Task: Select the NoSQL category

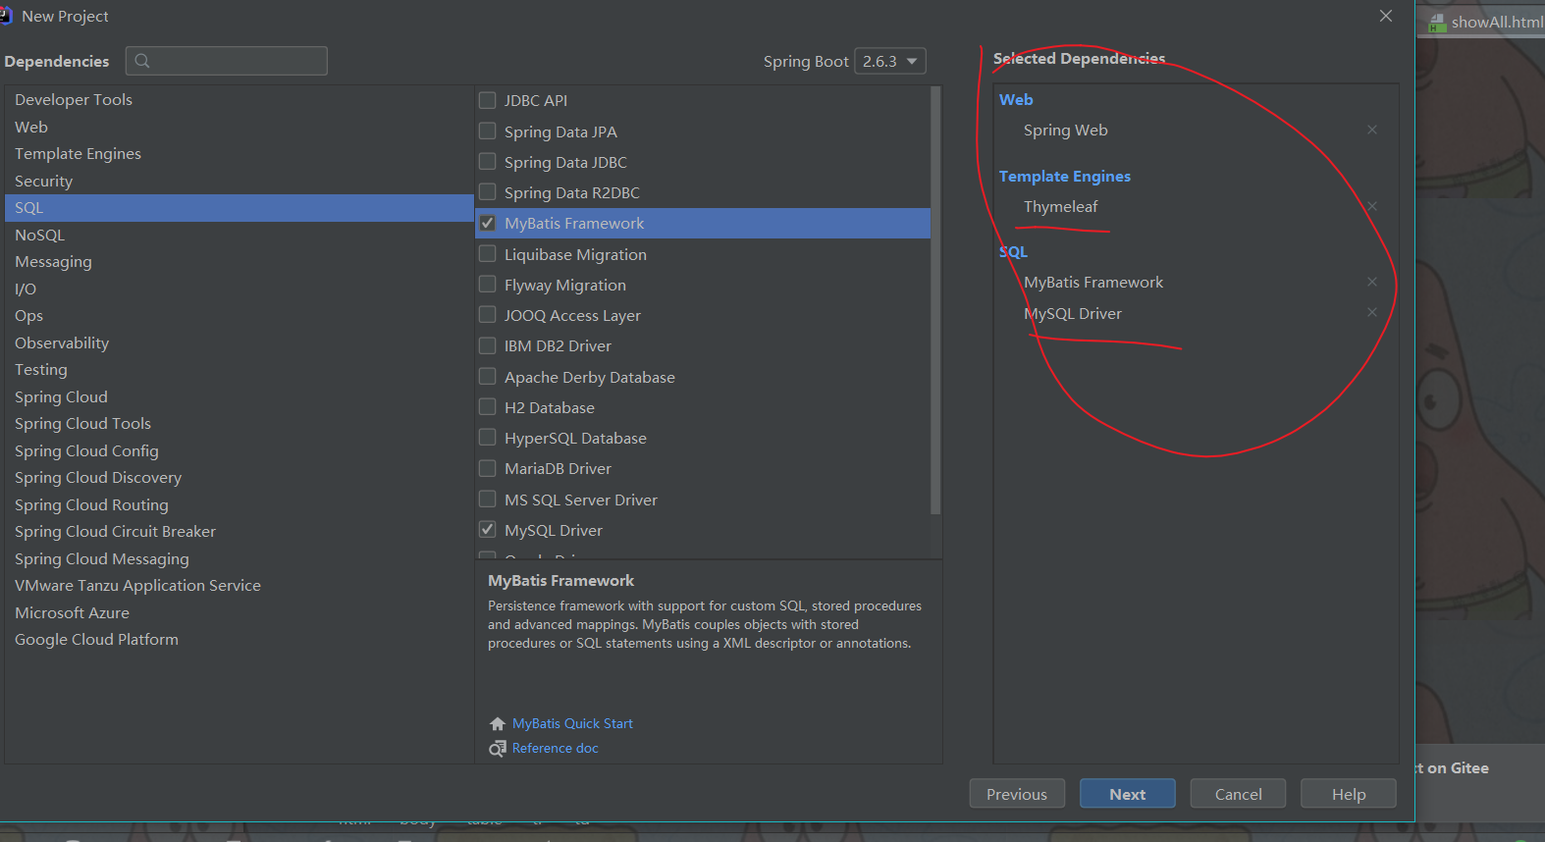Action: click(240, 236)
